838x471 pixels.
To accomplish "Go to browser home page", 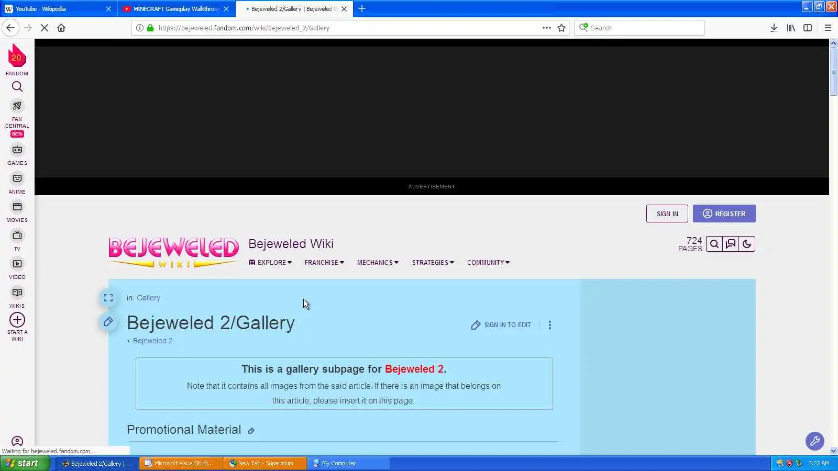I will [61, 28].
